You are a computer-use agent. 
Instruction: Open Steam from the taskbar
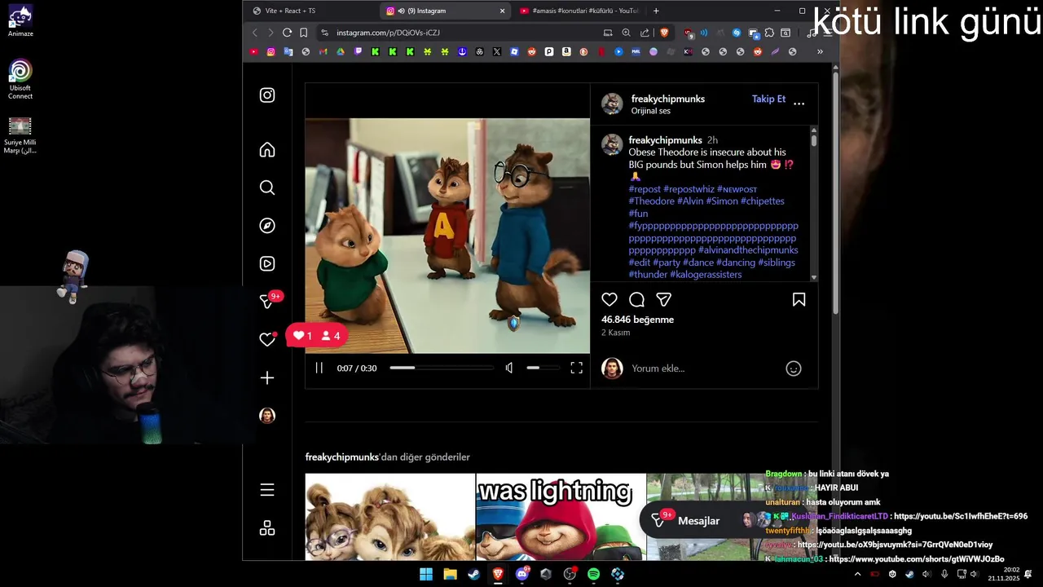(473, 574)
